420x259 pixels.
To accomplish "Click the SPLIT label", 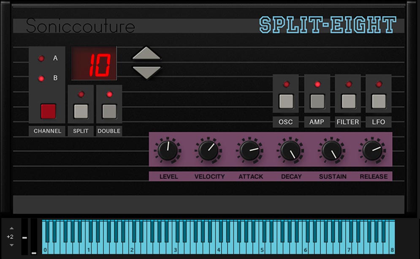I will [81, 131].
